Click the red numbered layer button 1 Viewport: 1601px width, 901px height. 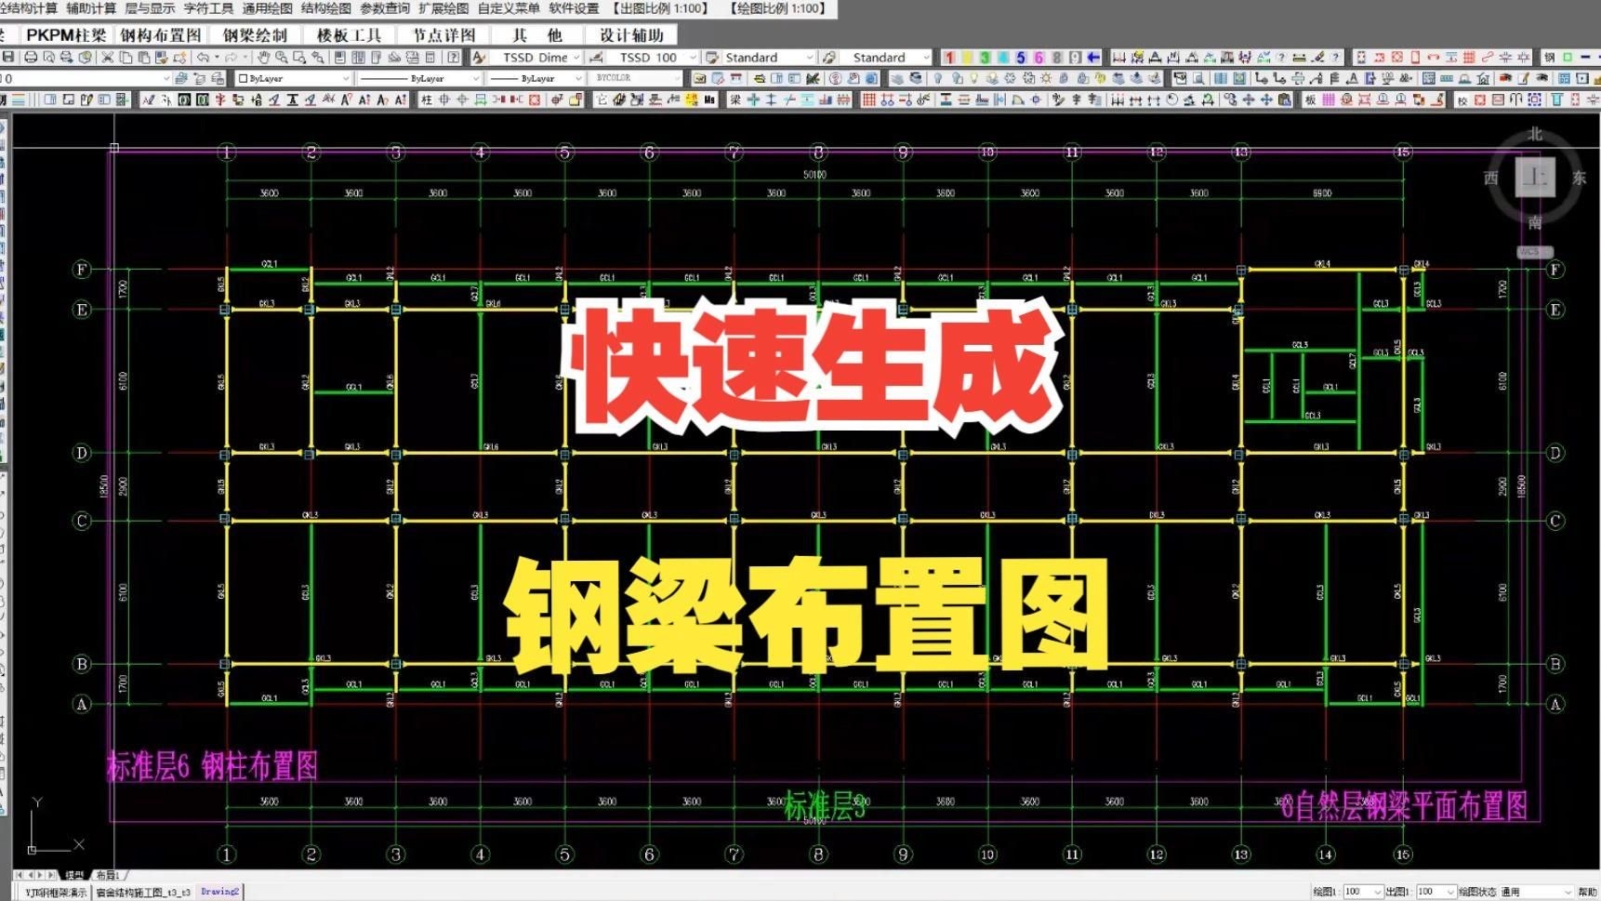pyautogui.click(x=947, y=58)
